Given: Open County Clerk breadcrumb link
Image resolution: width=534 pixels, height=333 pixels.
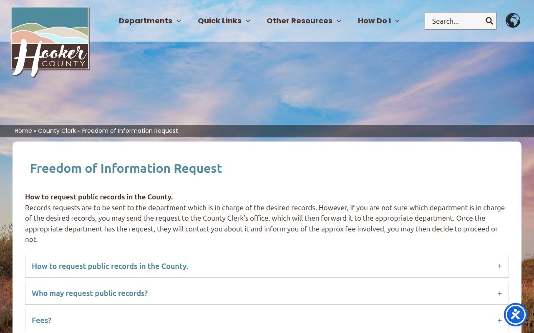Looking at the screenshot, I should pyautogui.click(x=57, y=131).
